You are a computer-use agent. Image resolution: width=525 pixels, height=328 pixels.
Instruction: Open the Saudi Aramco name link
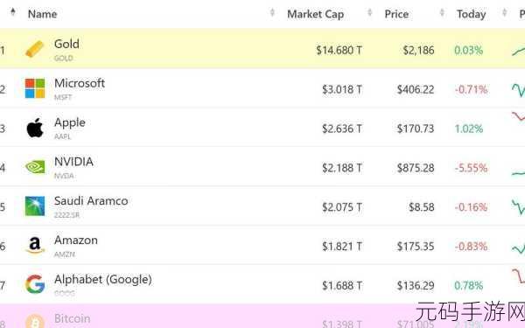pos(91,201)
